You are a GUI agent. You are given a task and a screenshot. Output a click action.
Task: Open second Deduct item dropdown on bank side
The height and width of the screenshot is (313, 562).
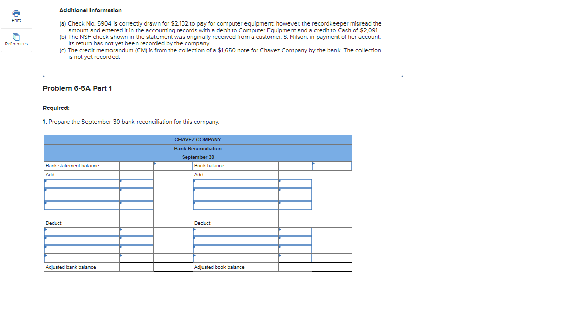point(82,240)
